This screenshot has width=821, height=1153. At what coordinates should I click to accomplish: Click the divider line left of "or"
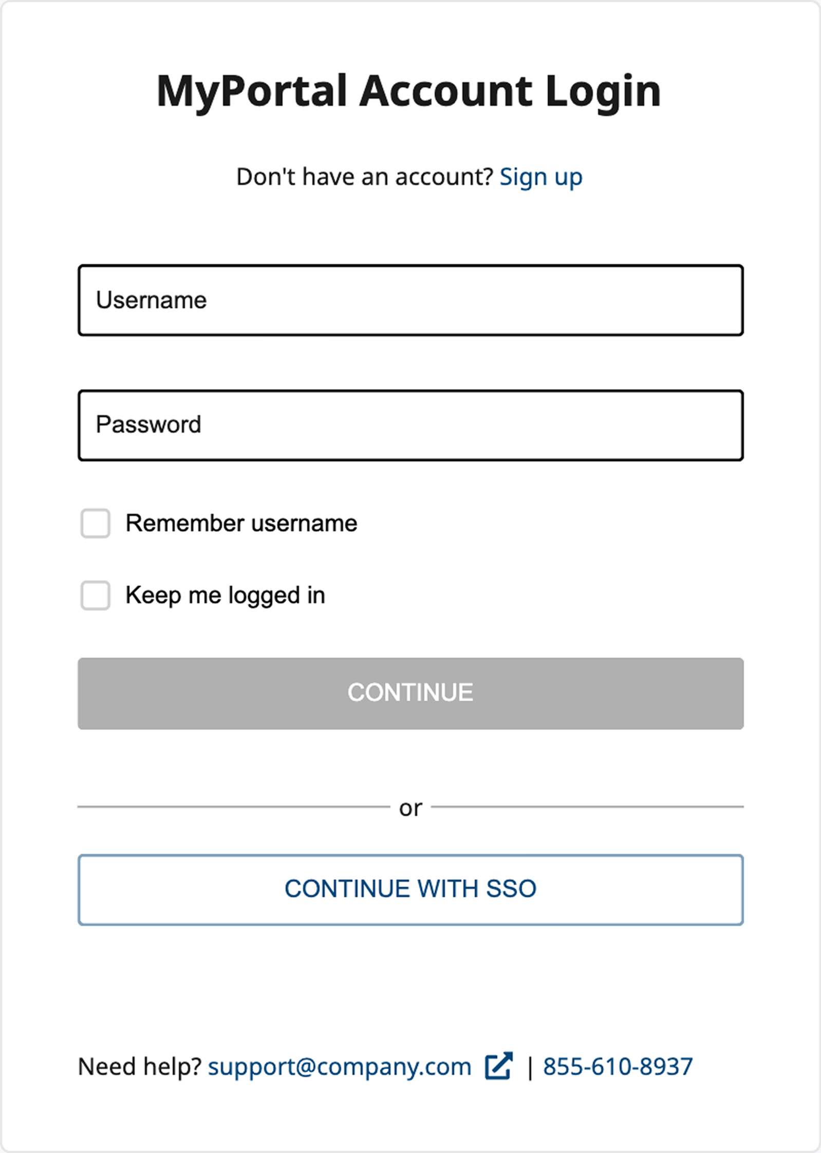point(234,807)
